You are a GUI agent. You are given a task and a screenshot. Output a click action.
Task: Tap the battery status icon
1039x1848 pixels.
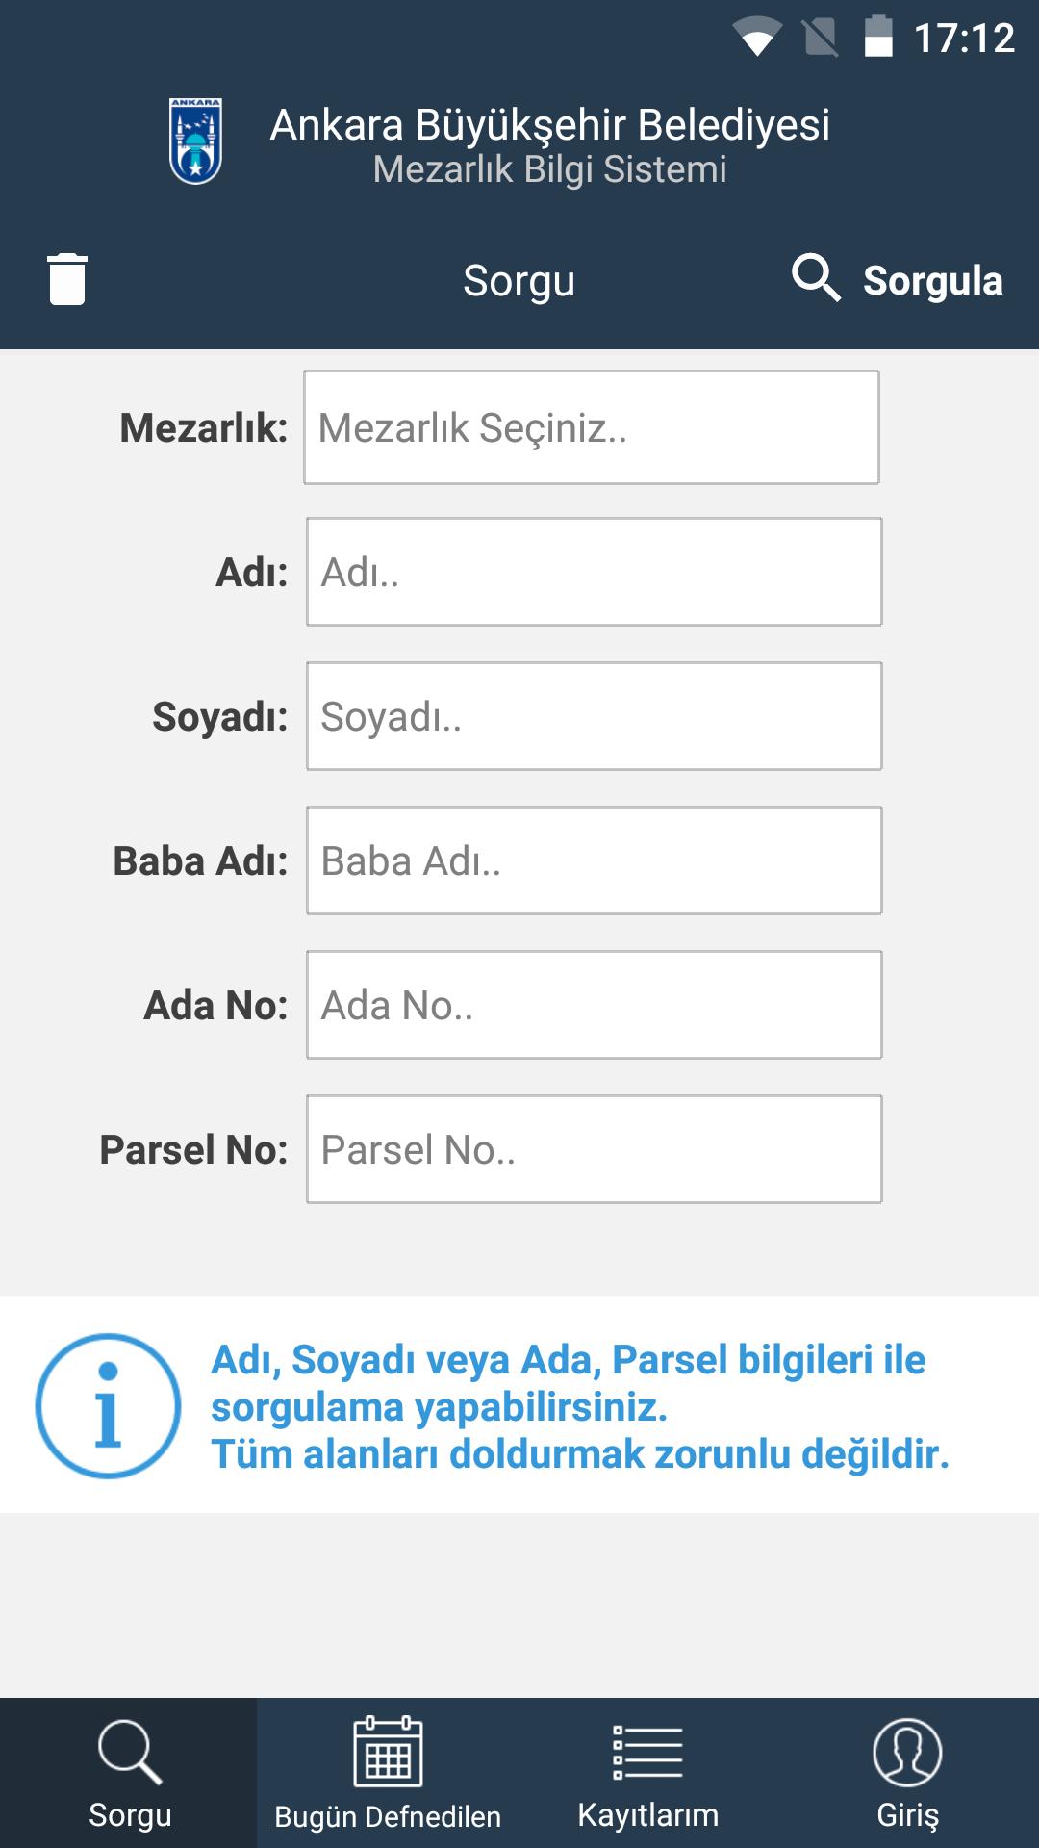click(x=878, y=37)
